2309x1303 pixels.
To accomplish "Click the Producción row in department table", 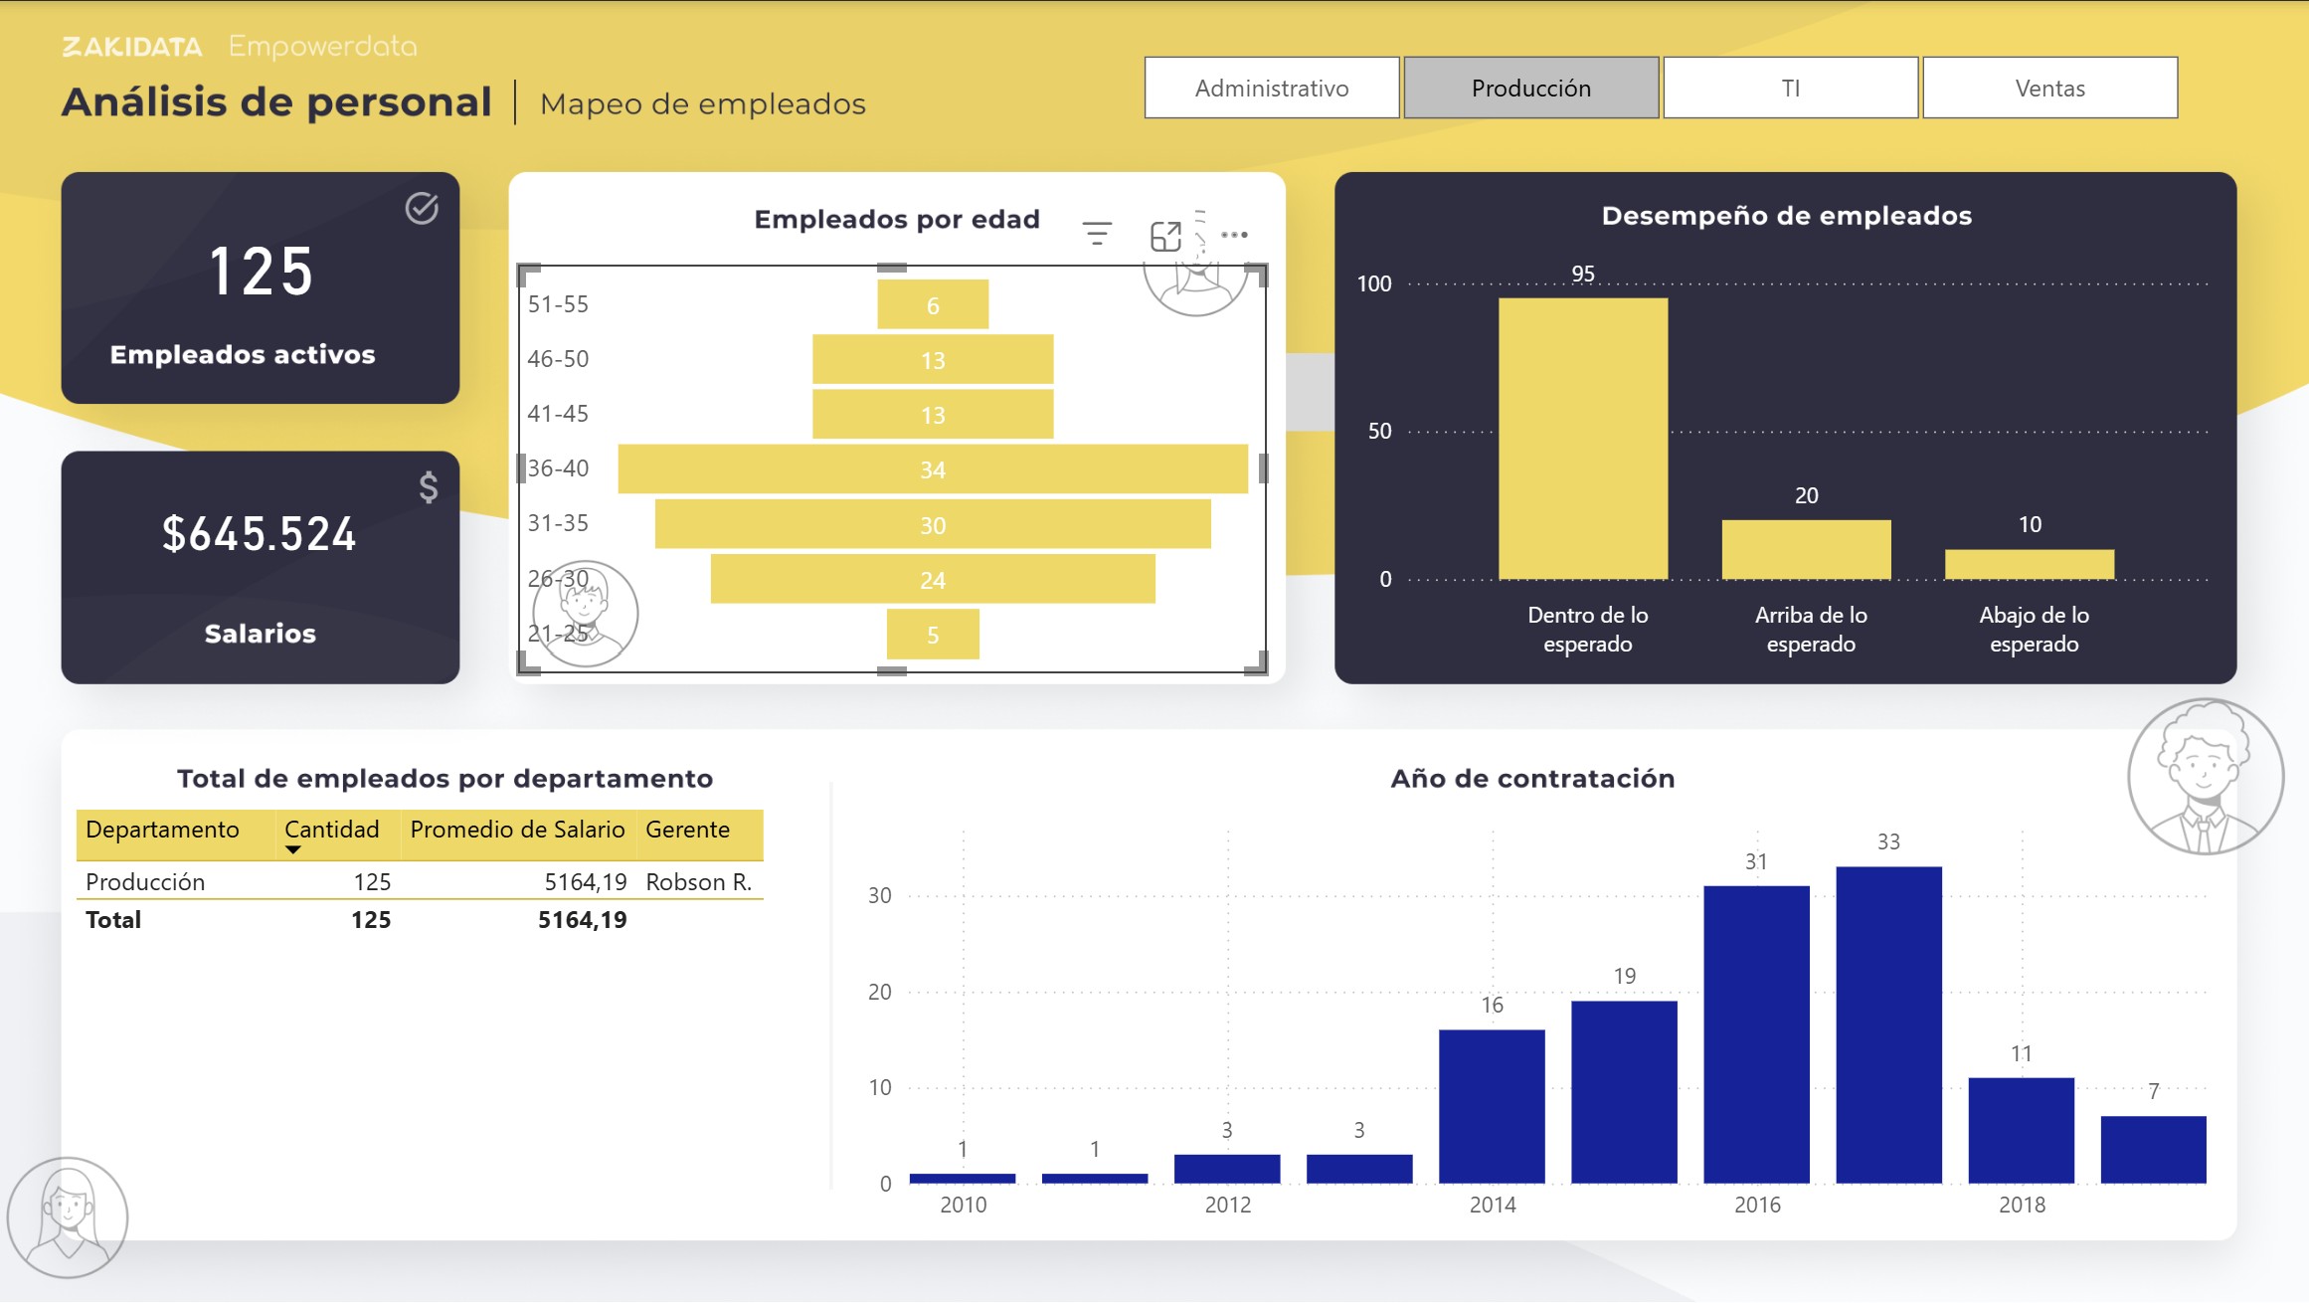I will (x=145, y=882).
